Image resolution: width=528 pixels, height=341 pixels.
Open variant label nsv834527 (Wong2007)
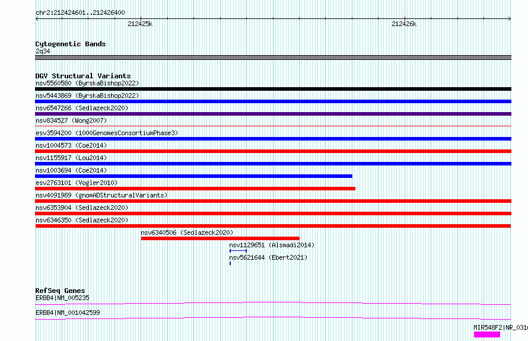point(71,120)
